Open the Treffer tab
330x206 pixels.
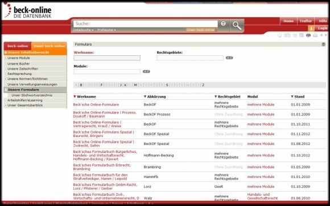pyautogui.click(x=306, y=21)
